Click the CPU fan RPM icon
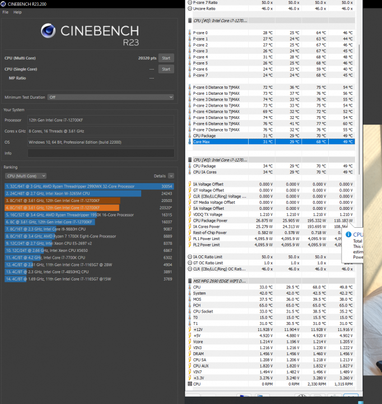 coord(190,383)
